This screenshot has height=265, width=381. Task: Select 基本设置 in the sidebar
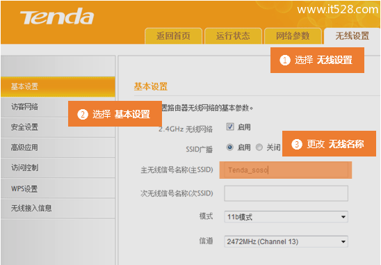click(58, 86)
